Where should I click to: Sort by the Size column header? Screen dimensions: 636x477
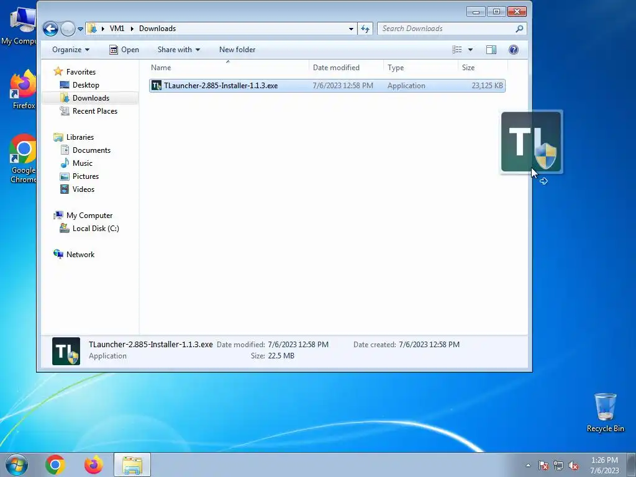click(x=482, y=67)
